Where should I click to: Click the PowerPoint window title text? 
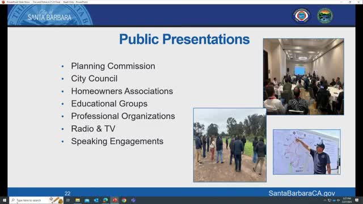pos(47,2)
